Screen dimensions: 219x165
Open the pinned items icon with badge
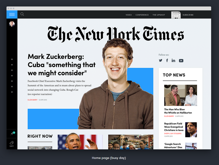click(12, 133)
